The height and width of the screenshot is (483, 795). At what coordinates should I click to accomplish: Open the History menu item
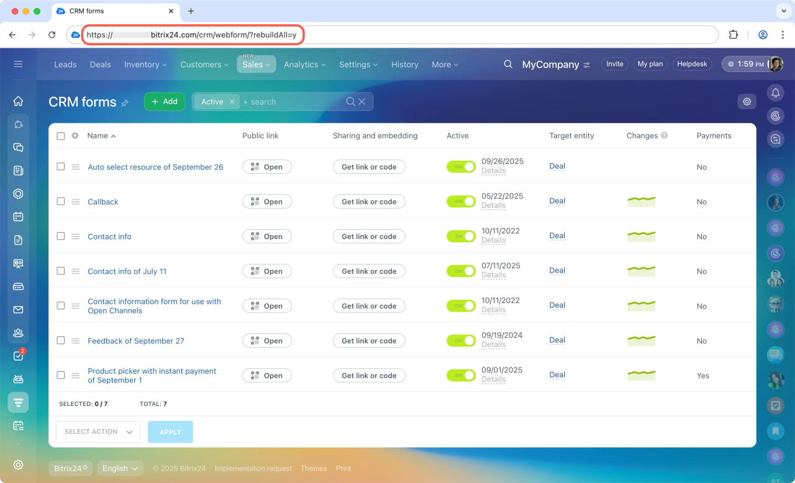(404, 65)
